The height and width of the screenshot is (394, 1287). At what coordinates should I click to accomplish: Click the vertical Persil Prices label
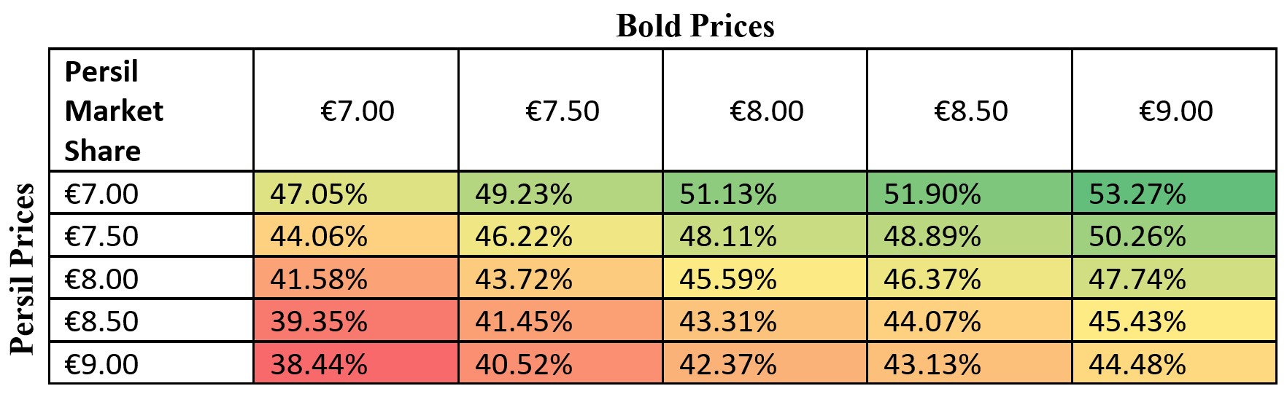coord(23,269)
